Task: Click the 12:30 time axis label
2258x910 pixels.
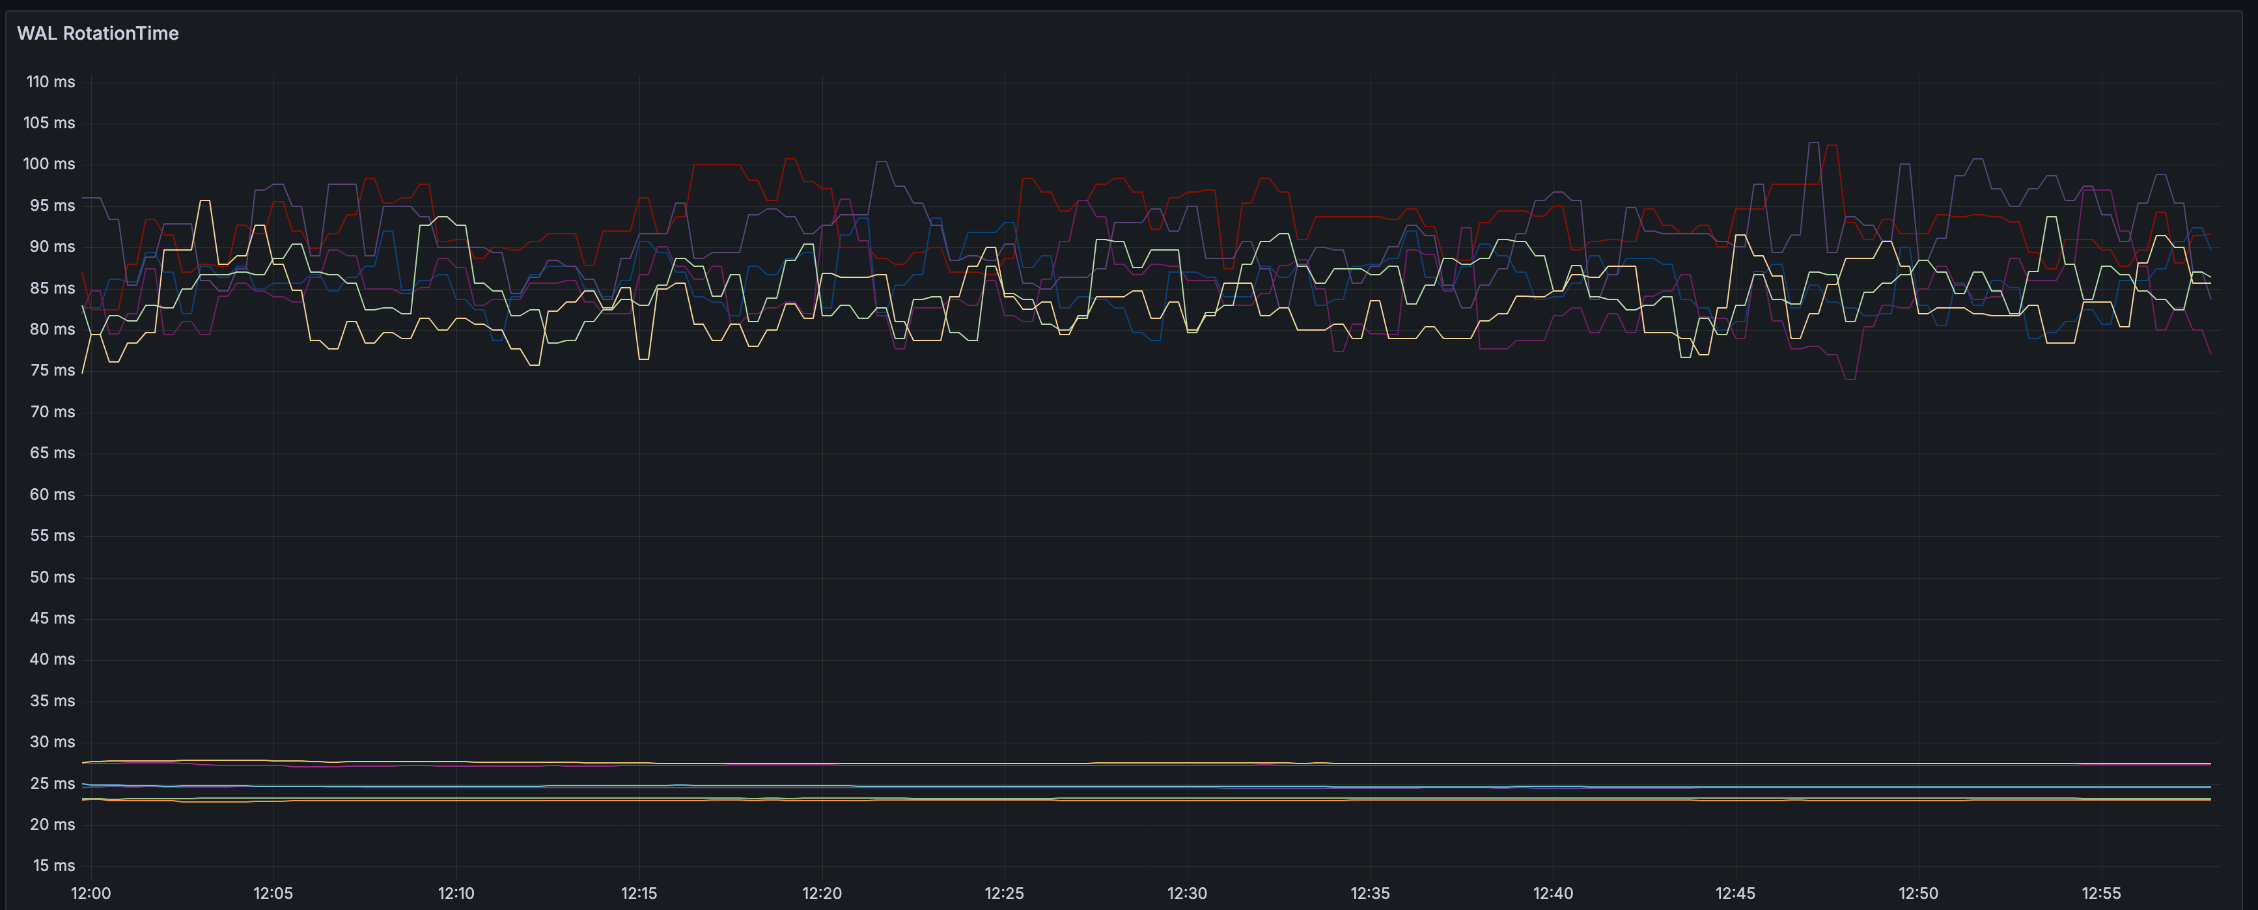Action: (x=1187, y=893)
